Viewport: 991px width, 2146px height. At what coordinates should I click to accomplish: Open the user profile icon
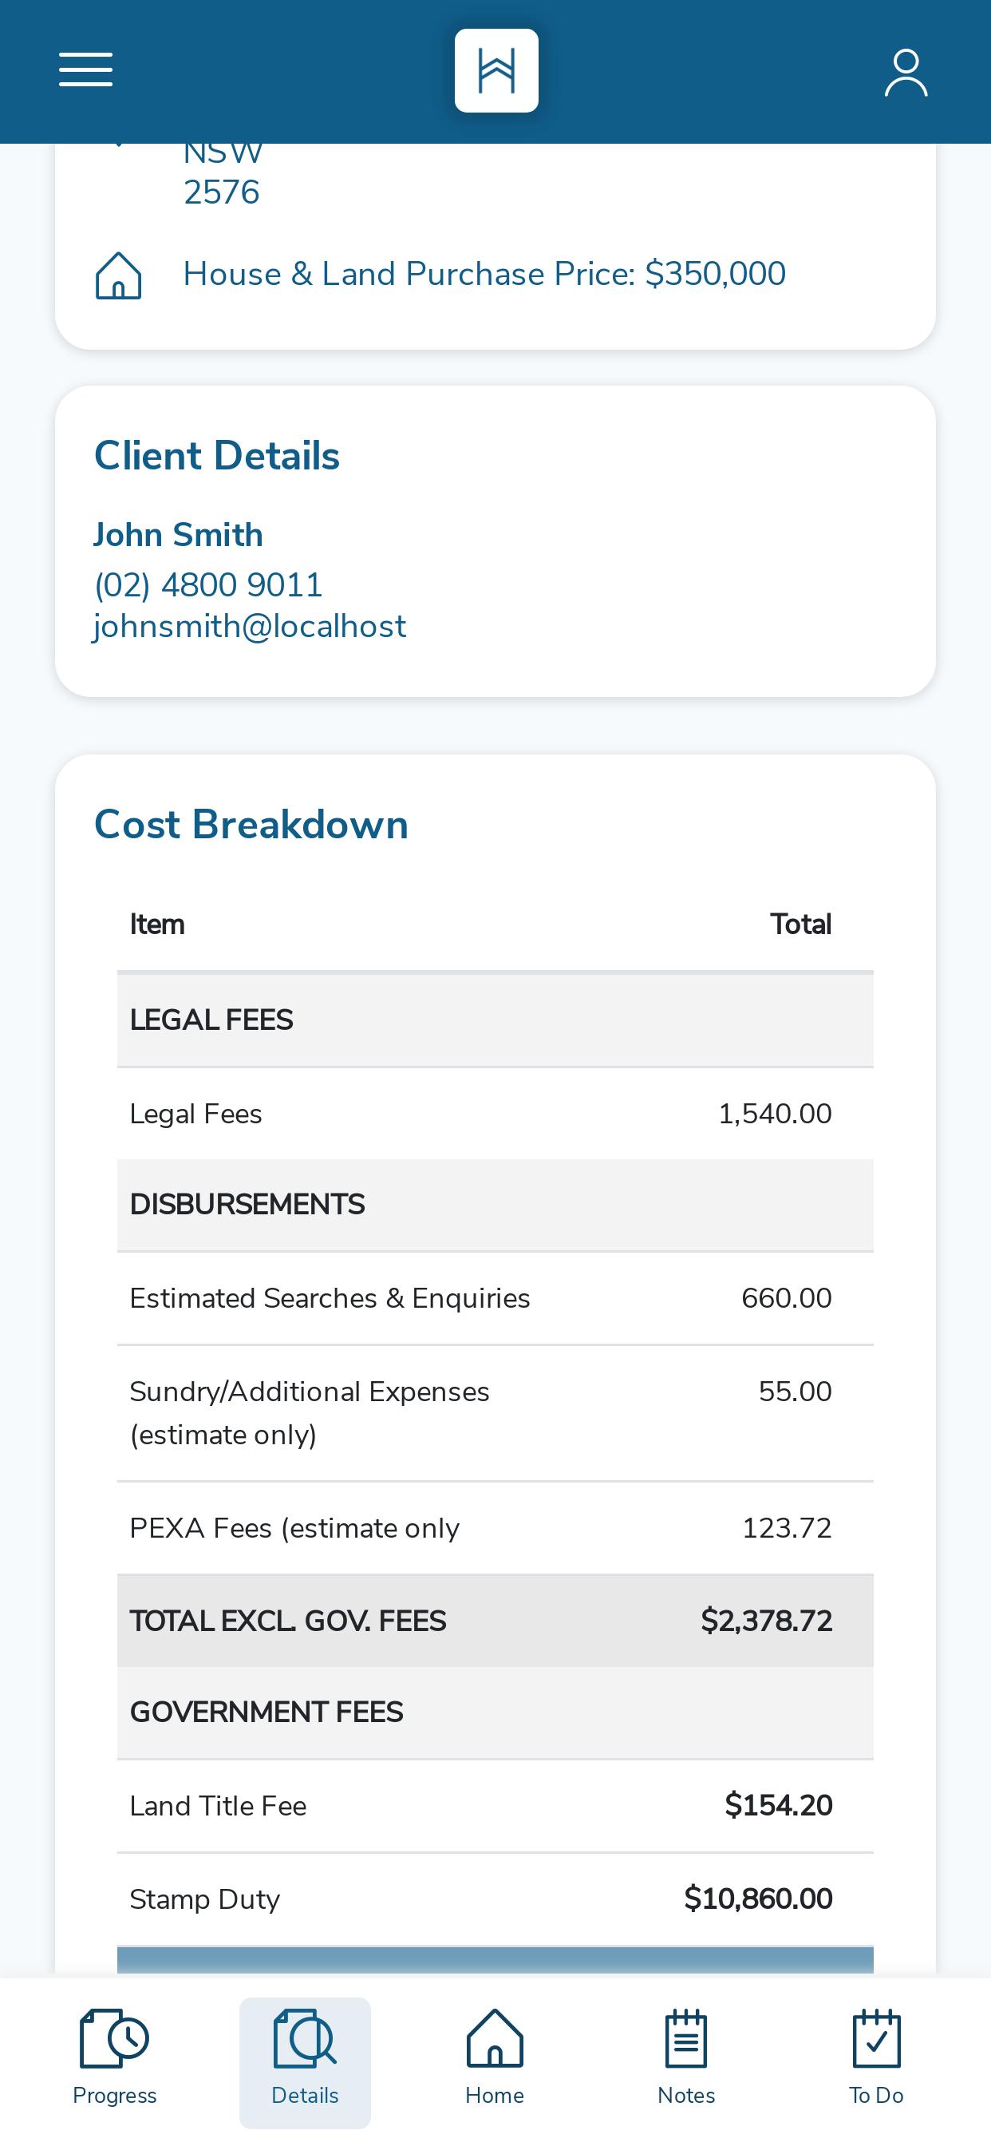[906, 73]
